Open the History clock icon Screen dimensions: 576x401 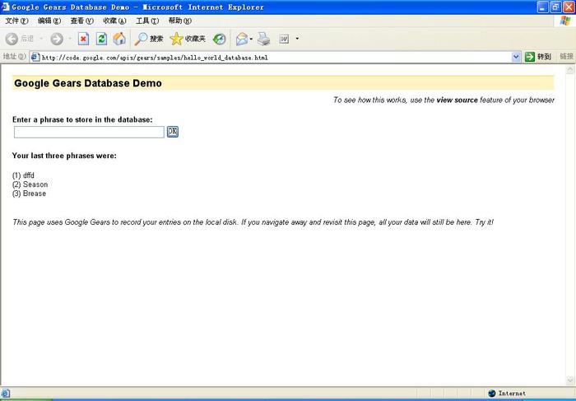click(220, 39)
